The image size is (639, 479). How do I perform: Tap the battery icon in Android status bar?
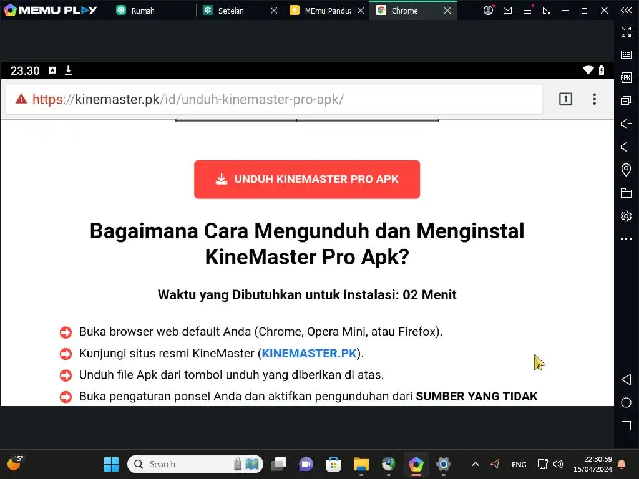click(602, 70)
